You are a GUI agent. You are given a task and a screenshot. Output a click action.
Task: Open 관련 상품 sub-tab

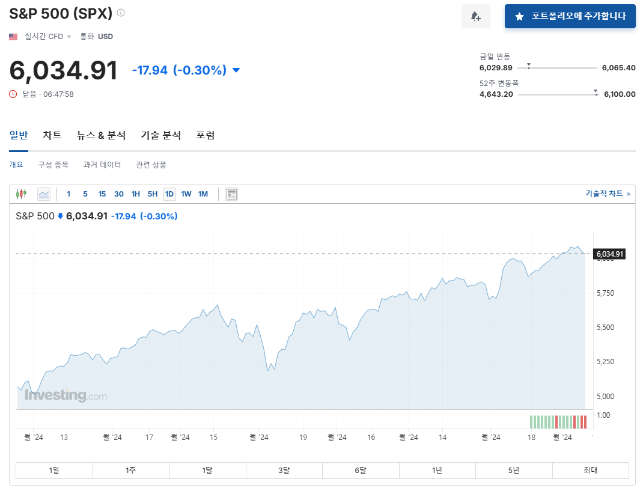coord(151,165)
